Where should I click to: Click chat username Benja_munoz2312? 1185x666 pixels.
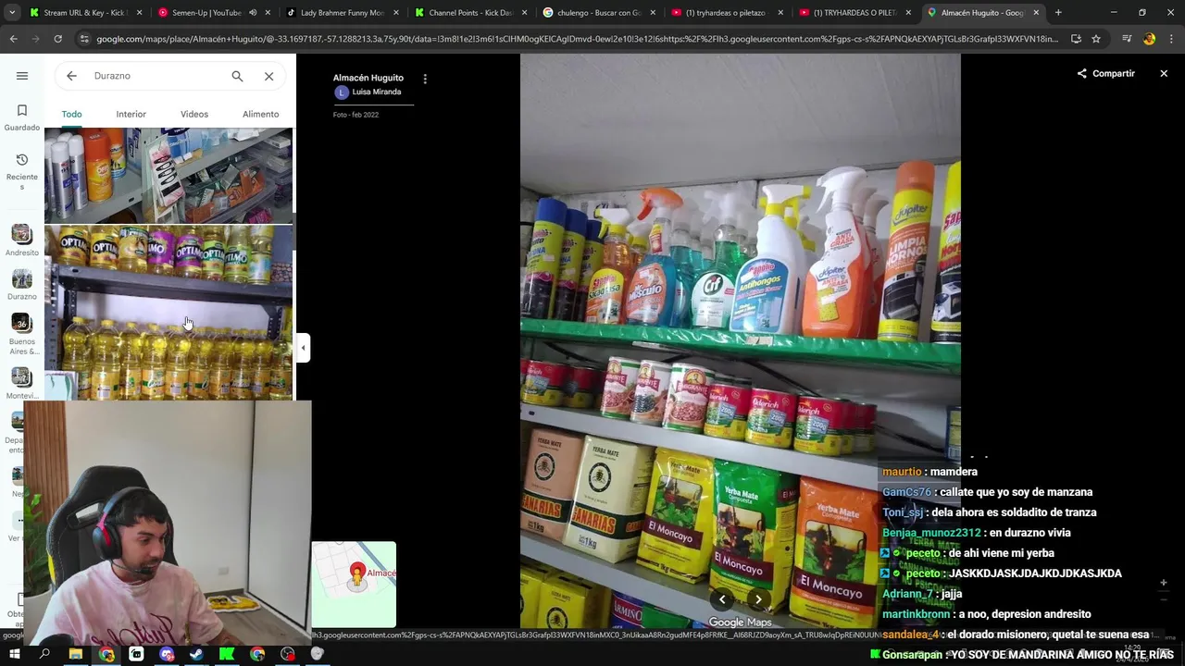(x=931, y=533)
